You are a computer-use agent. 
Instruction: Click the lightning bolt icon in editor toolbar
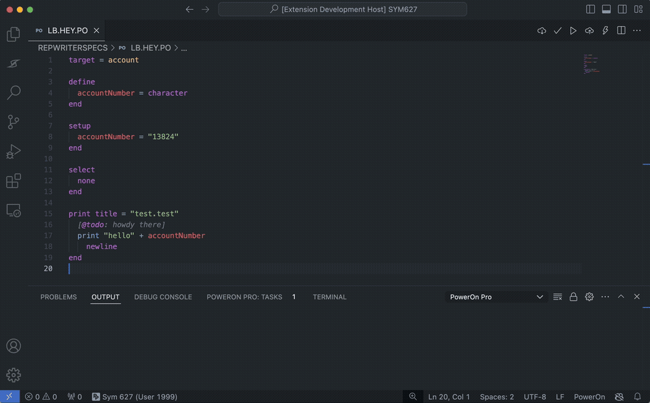coord(605,31)
